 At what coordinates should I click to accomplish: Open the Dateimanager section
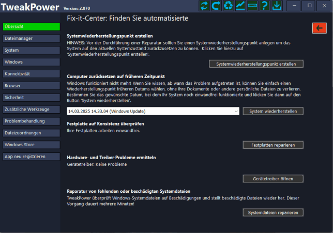click(x=31, y=39)
